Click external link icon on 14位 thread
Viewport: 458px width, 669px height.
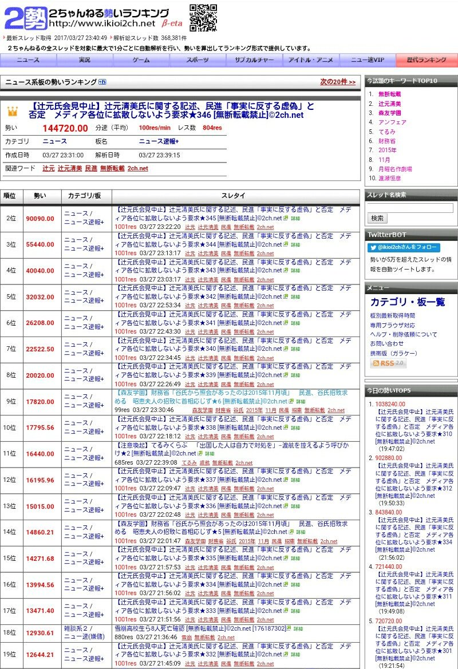pos(291,532)
